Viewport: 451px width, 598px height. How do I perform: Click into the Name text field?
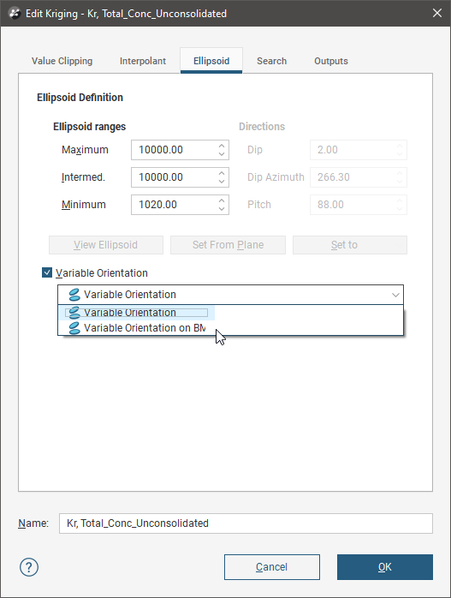coord(246,523)
